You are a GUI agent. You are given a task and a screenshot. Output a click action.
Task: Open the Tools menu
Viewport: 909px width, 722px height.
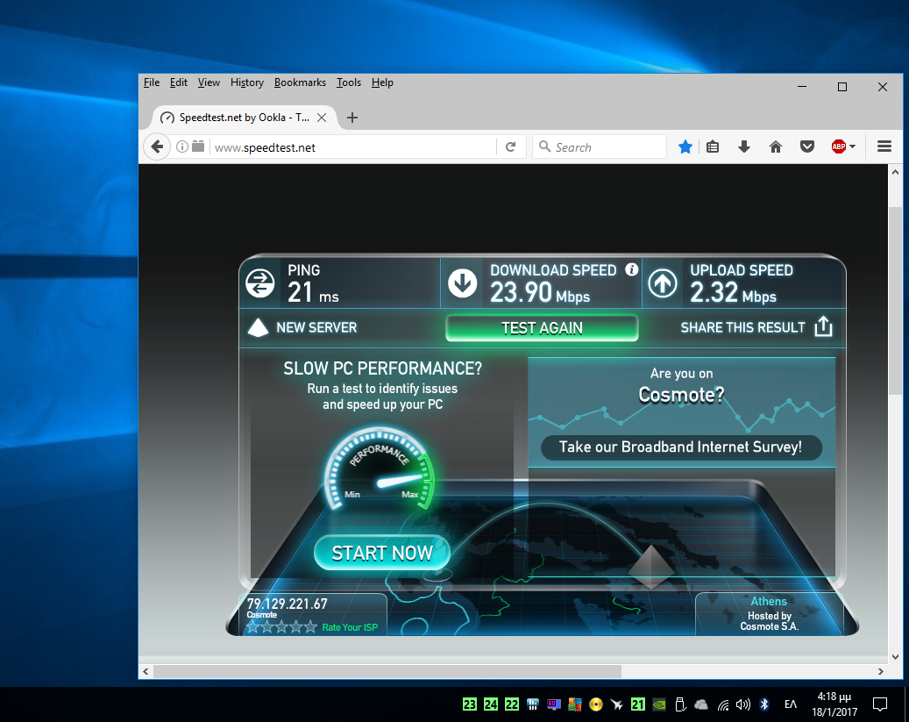pos(348,82)
